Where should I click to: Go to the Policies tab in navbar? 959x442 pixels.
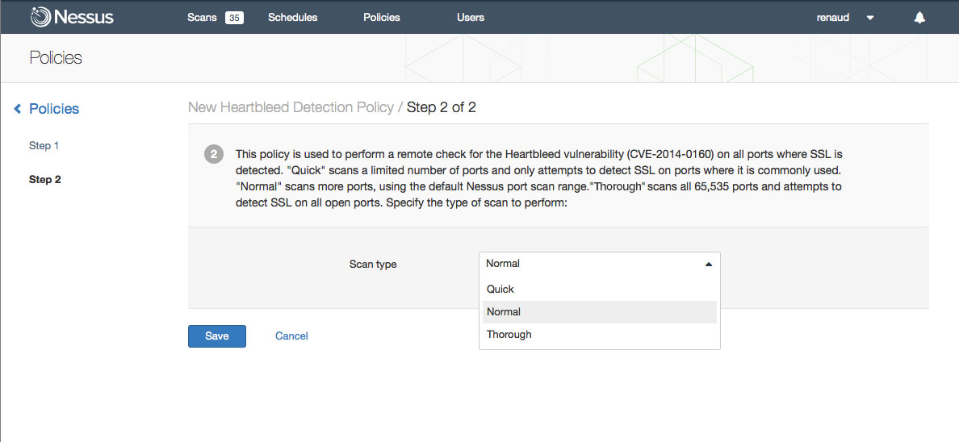[382, 18]
